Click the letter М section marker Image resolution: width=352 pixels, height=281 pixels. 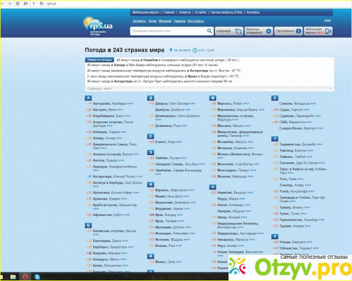tap(213, 98)
